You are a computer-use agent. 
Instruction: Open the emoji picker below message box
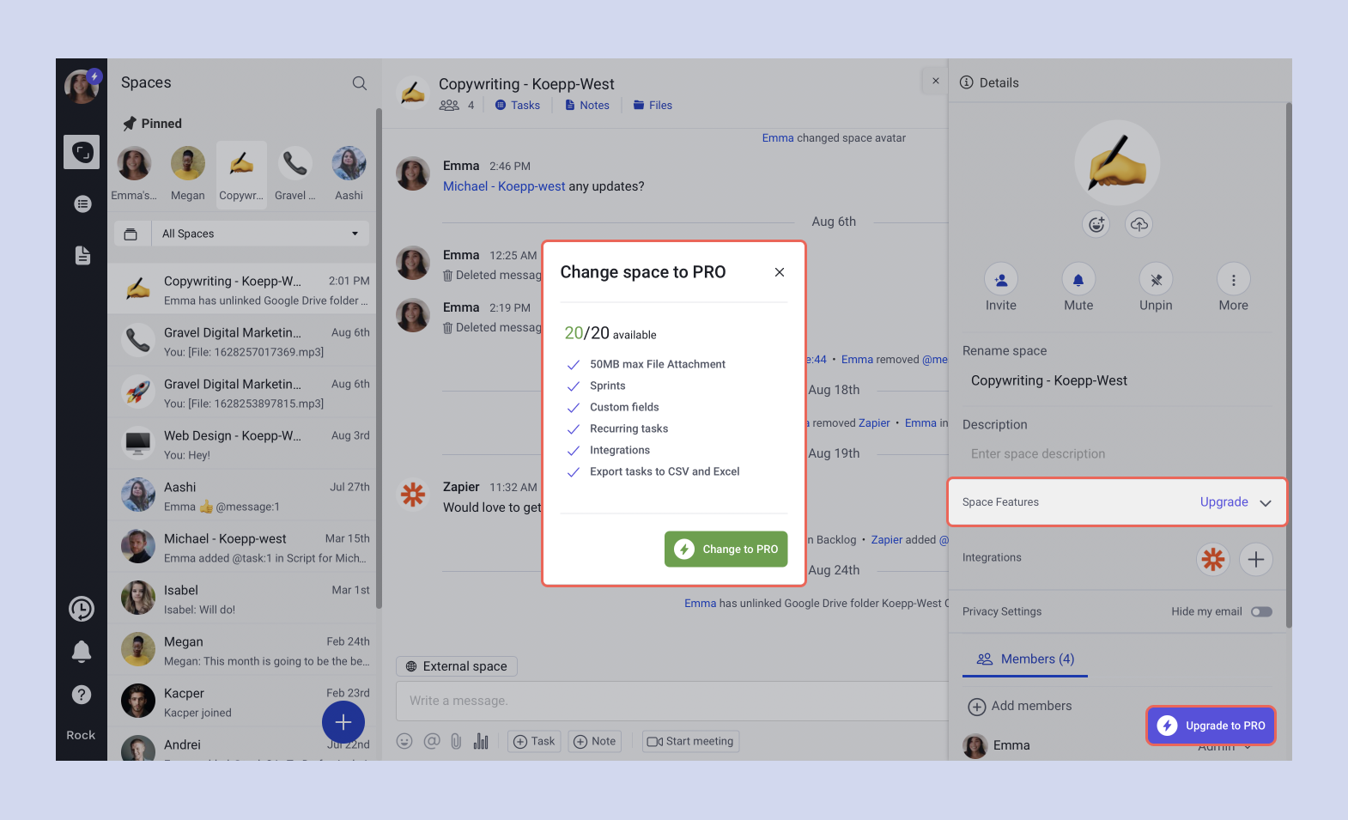tap(404, 741)
